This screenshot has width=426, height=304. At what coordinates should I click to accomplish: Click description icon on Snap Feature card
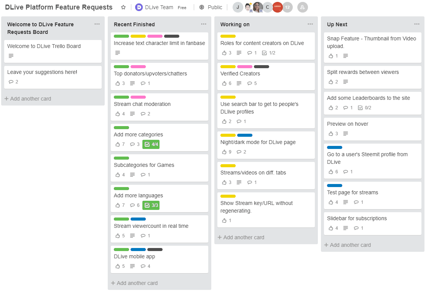[345, 56]
